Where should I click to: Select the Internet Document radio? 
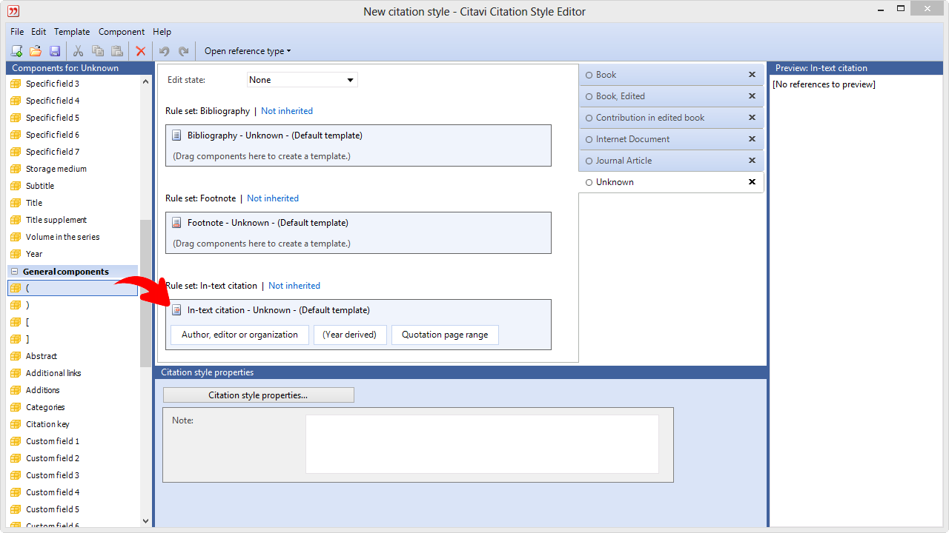[589, 139]
